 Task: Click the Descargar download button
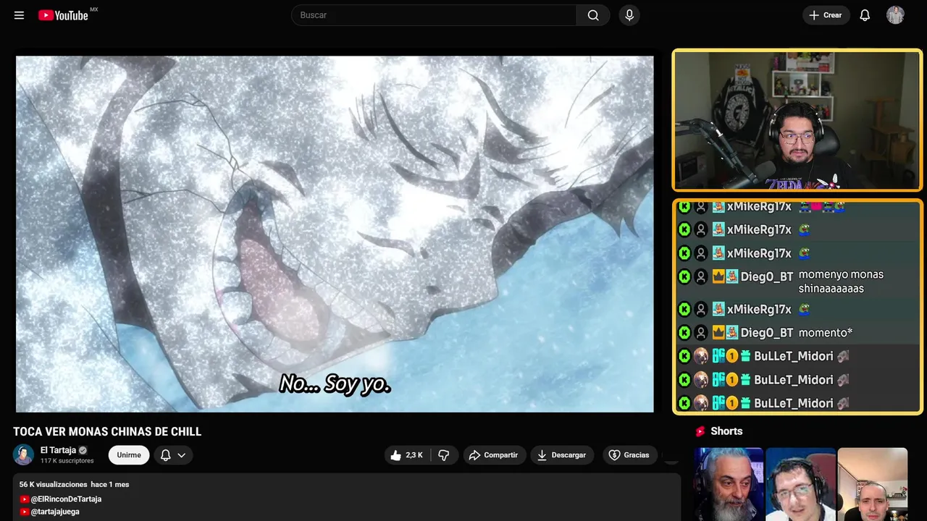[562, 455]
